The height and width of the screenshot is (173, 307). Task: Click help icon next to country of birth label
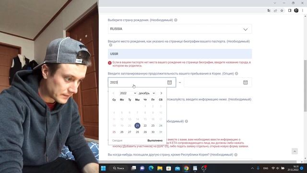click(x=176, y=20)
